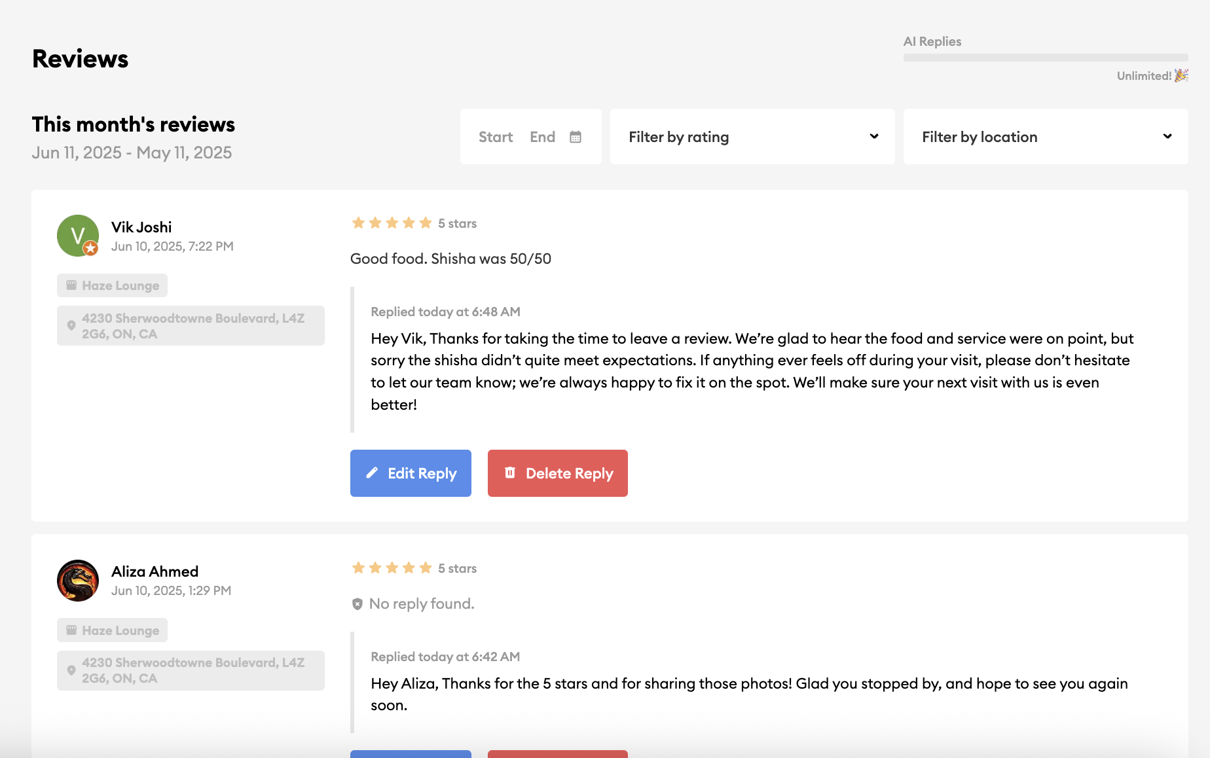Click the location pin icon on Vik's address
Viewport: 1210px width, 758px height.
coord(72,324)
